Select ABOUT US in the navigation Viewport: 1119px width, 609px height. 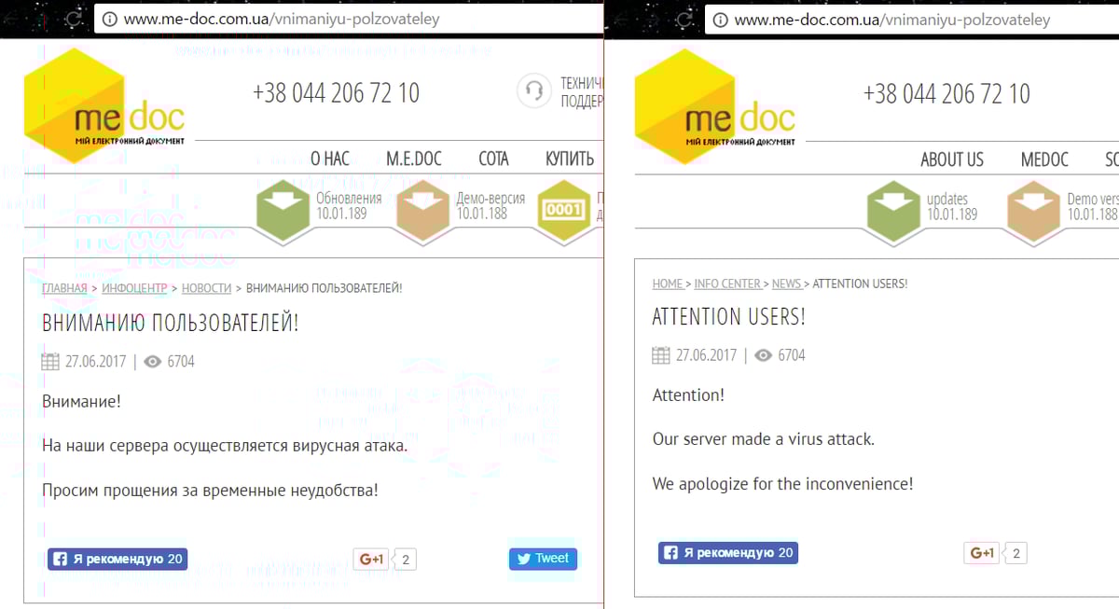pyautogui.click(x=951, y=159)
